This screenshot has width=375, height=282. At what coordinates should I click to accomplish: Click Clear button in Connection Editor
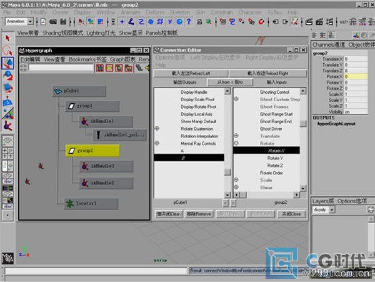(x=169, y=214)
